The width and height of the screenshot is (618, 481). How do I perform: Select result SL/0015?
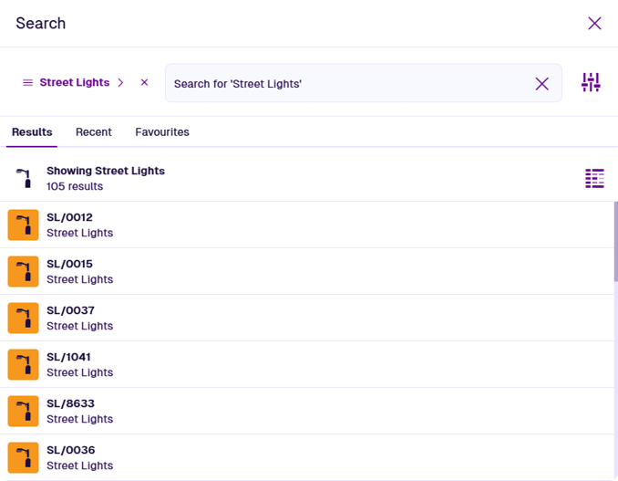tap(307, 271)
